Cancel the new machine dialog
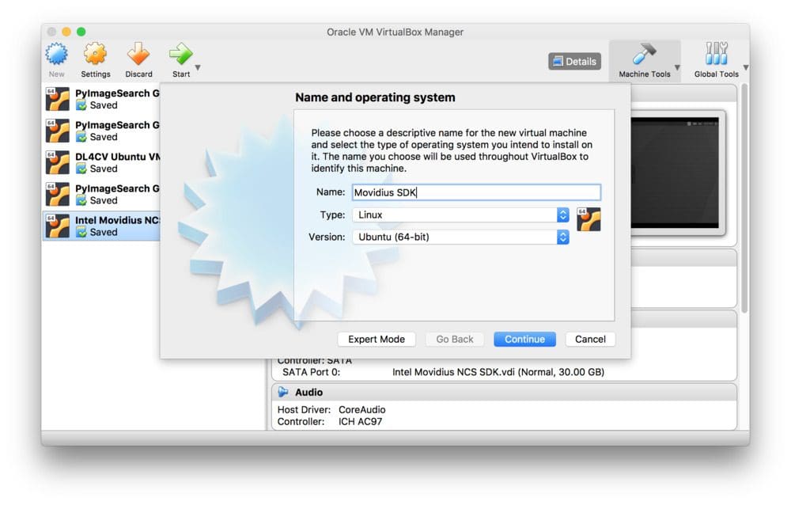 [590, 339]
